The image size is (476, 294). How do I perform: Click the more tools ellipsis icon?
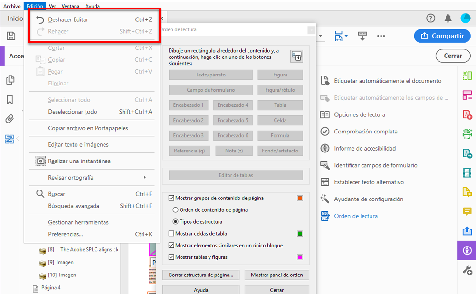[x=381, y=36]
